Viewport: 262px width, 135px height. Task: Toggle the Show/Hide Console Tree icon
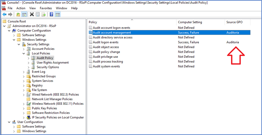click(x=24, y=14)
